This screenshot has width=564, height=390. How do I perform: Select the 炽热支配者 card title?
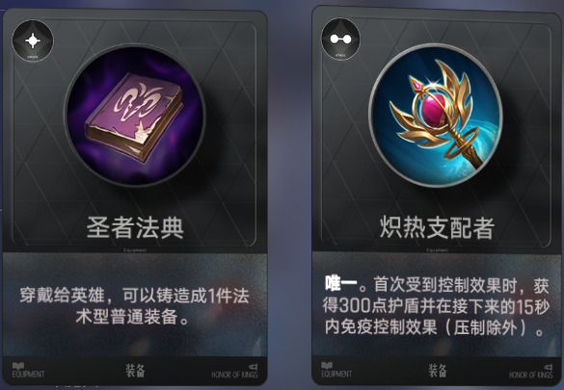(x=437, y=227)
